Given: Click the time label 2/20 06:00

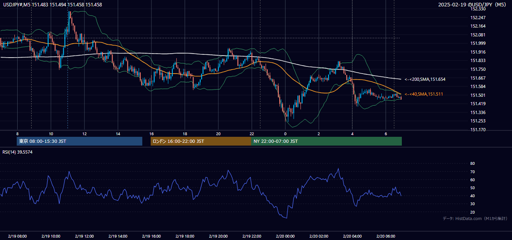Looking at the screenshot, I should point(386,236).
